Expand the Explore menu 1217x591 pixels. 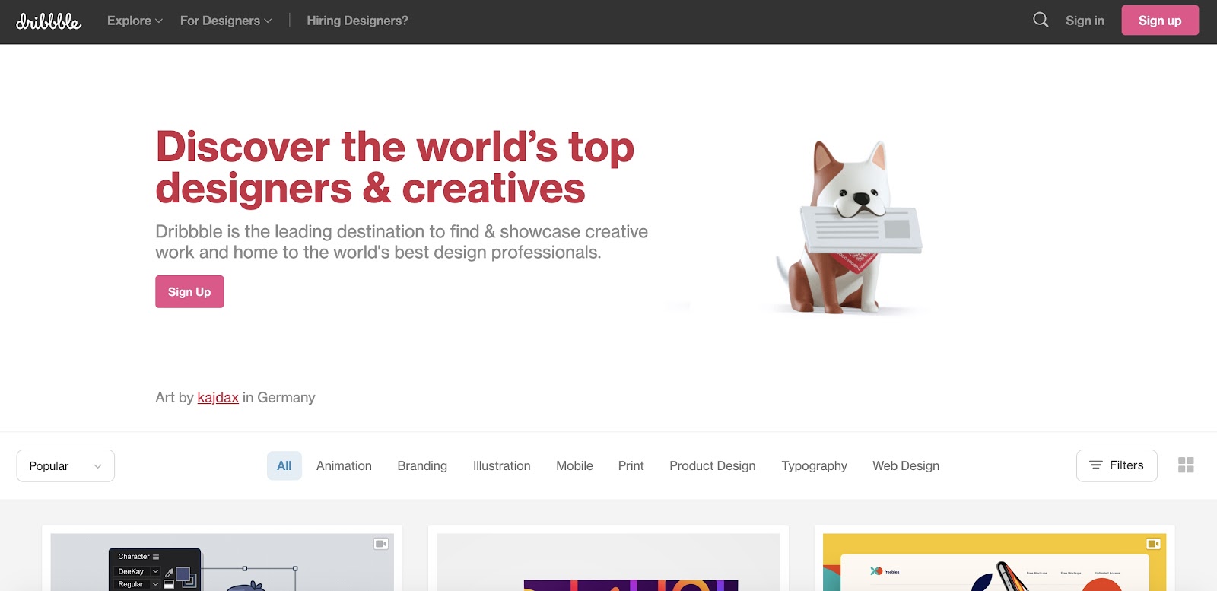[x=135, y=21]
